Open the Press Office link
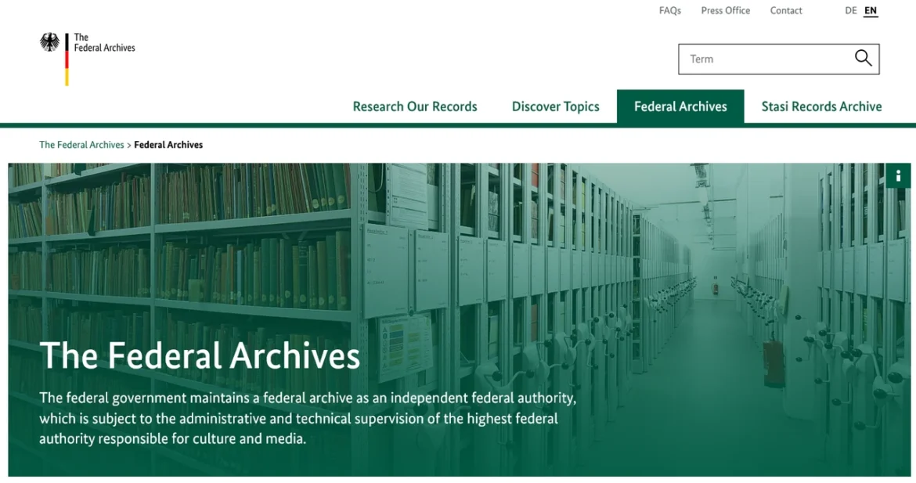The height and width of the screenshot is (483, 916). click(725, 11)
